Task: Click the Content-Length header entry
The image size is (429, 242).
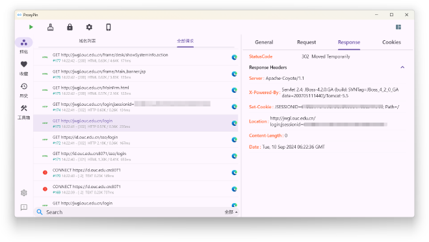Action: tap(268, 136)
